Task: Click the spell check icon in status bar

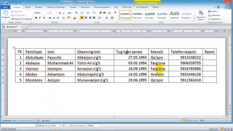Action: 38,120
